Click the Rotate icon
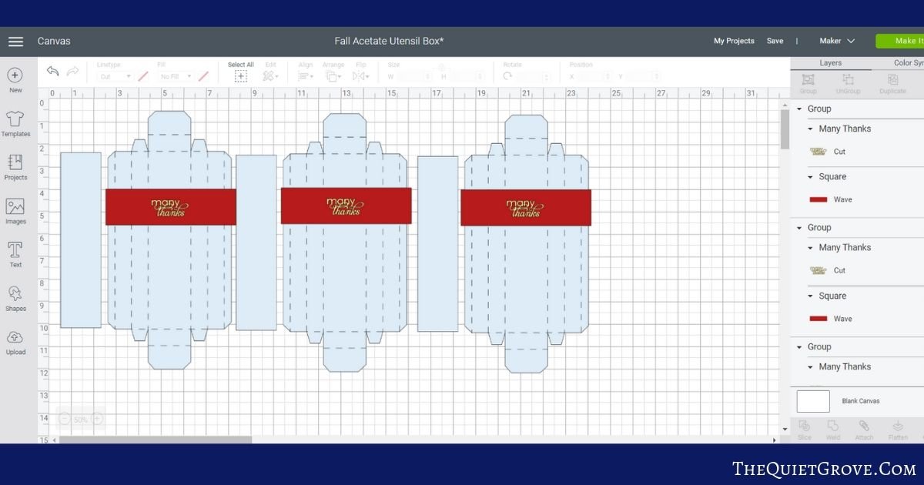This screenshot has height=485, width=924. coord(507,76)
